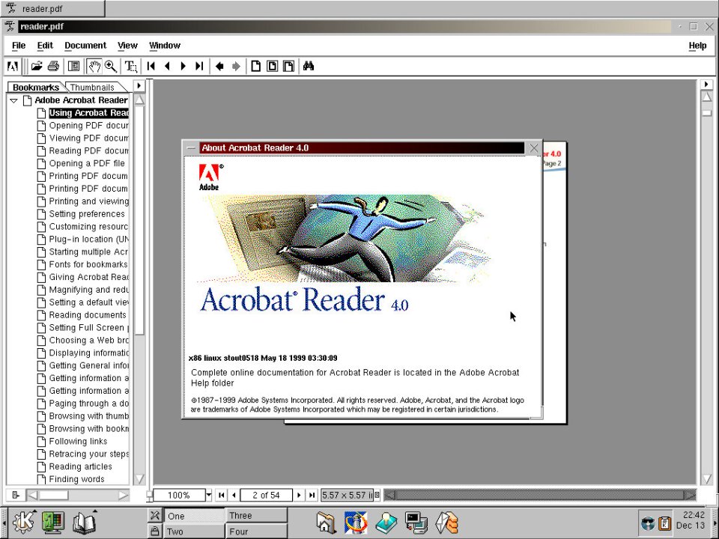Open the bookmarks palette arrow menu
The height and width of the screenshot is (539, 719).
(139, 86)
